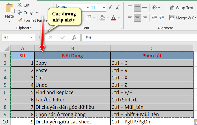Click cell Tạo/bỏ Filter

[72, 100]
